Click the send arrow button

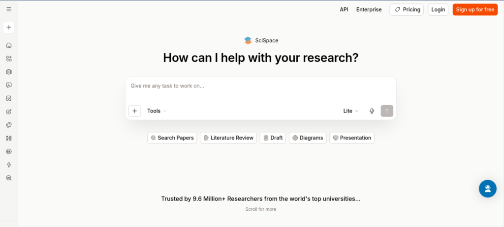tap(387, 111)
